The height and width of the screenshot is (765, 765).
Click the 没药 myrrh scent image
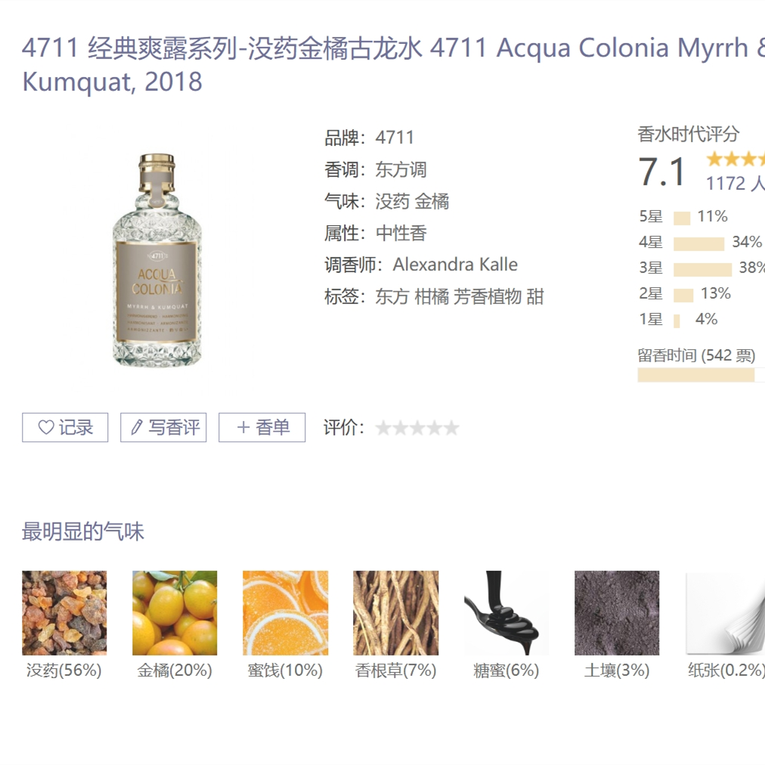click(x=63, y=612)
